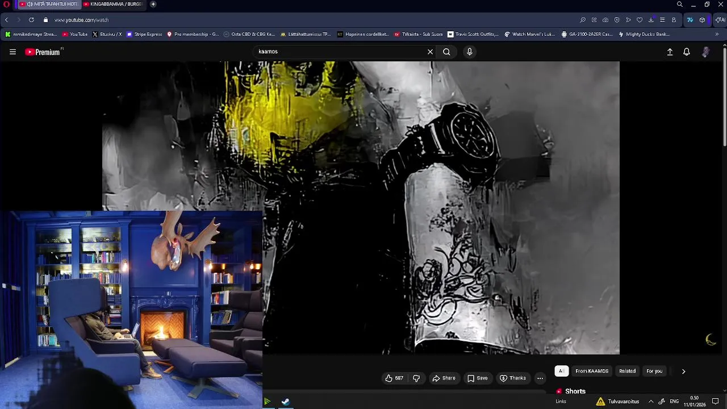This screenshot has height=409, width=727.
Task: Take a snapshot with the camera icon
Action: click(x=605, y=20)
